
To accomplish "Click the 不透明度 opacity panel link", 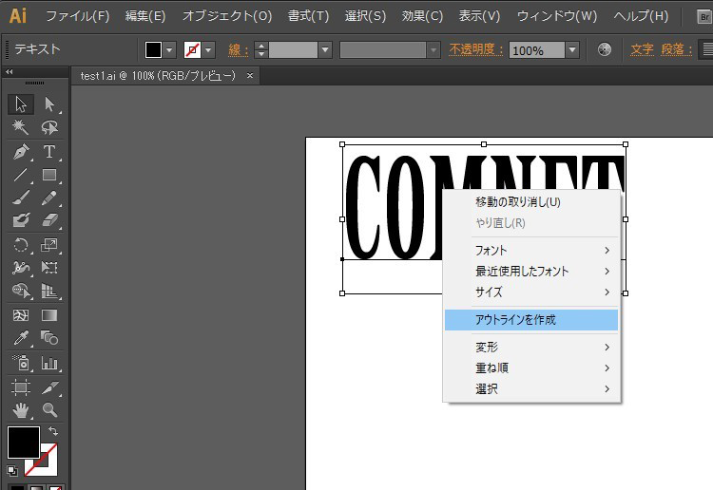I will pos(476,49).
